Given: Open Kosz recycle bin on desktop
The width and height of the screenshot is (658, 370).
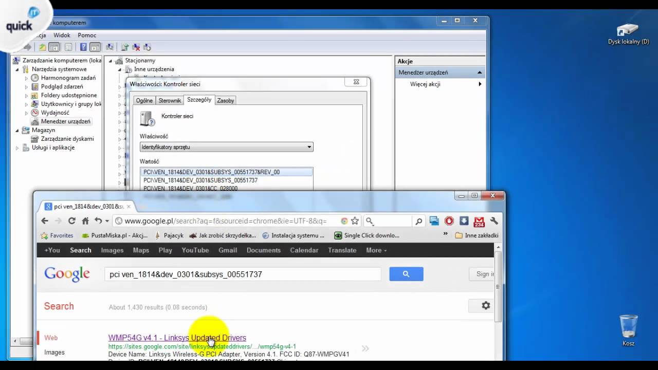Looking at the screenshot, I should (x=628, y=330).
